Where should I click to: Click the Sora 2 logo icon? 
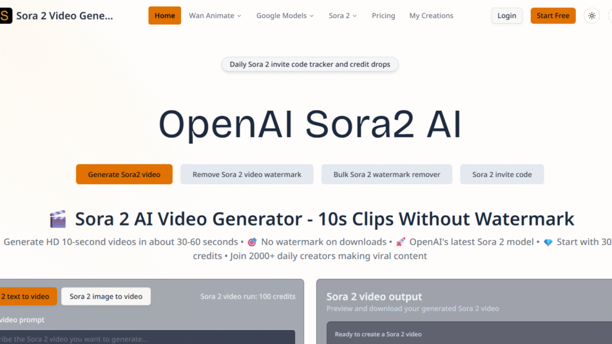[x=5, y=15]
